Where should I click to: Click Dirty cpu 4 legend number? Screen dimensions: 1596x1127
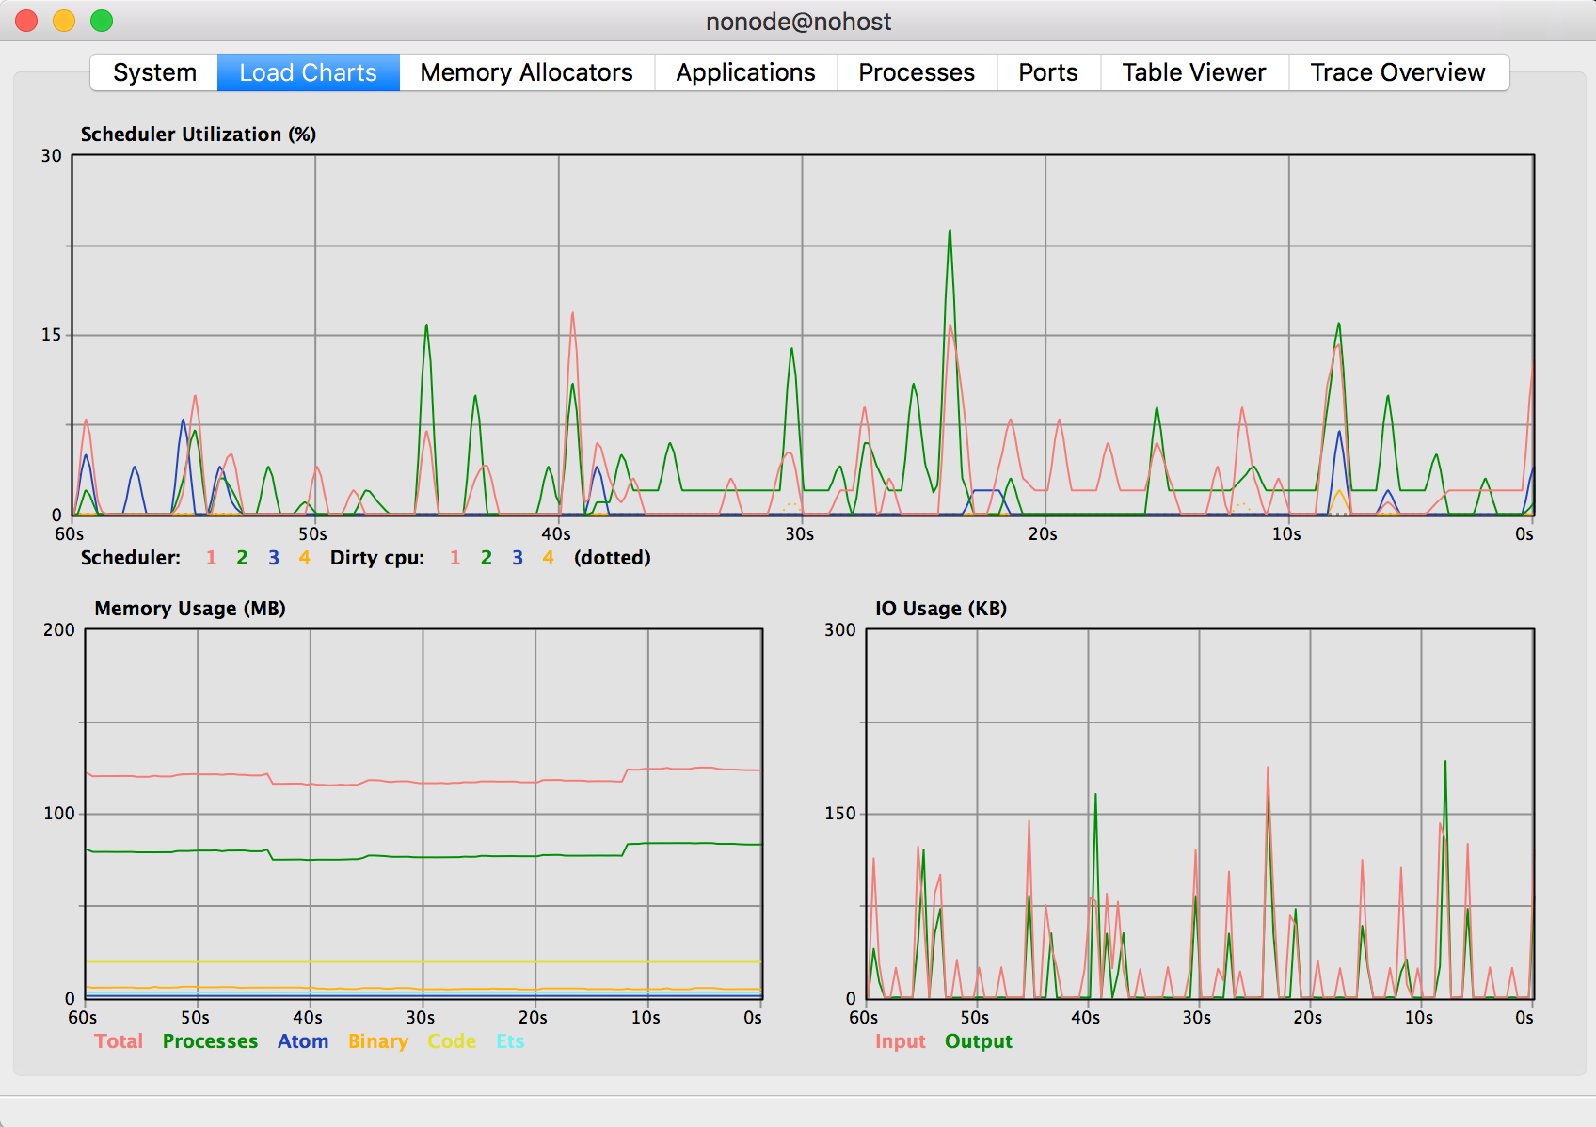[x=549, y=558]
